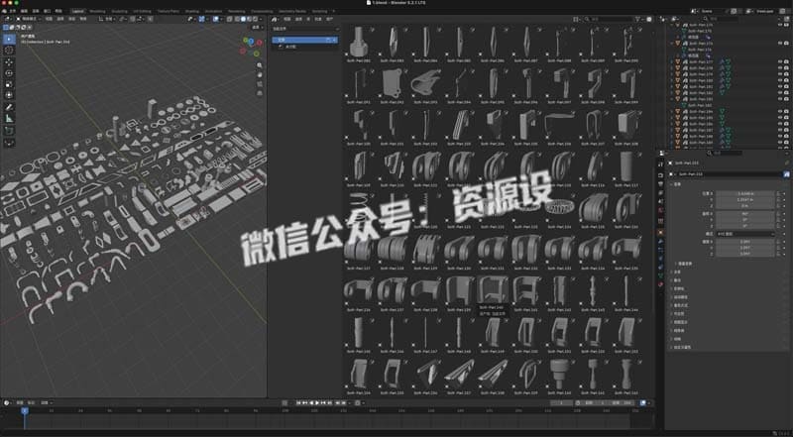This screenshot has height=437, width=793.
Task: Open the Physics properties tab
Action: pyautogui.click(x=660, y=258)
